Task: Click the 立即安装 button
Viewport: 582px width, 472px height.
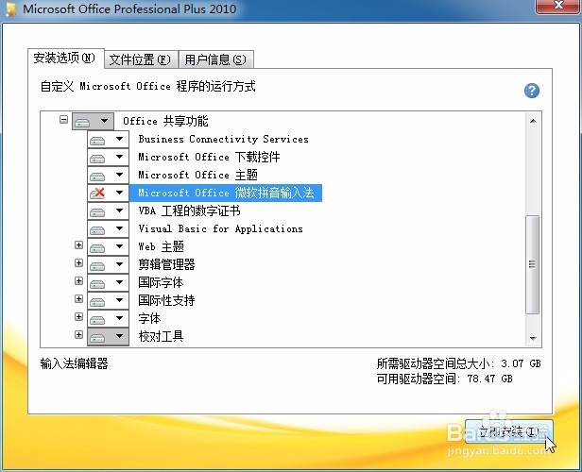Action: pyautogui.click(x=508, y=431)
